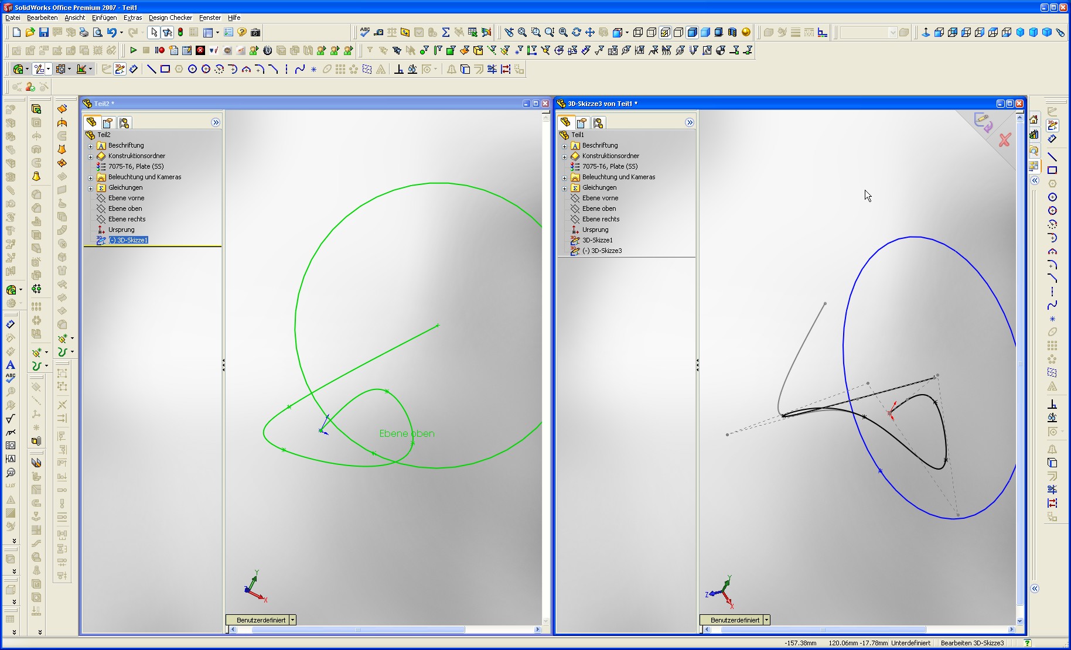
Task: Open the Ansicht menu
Action: [x=75, y=18]
